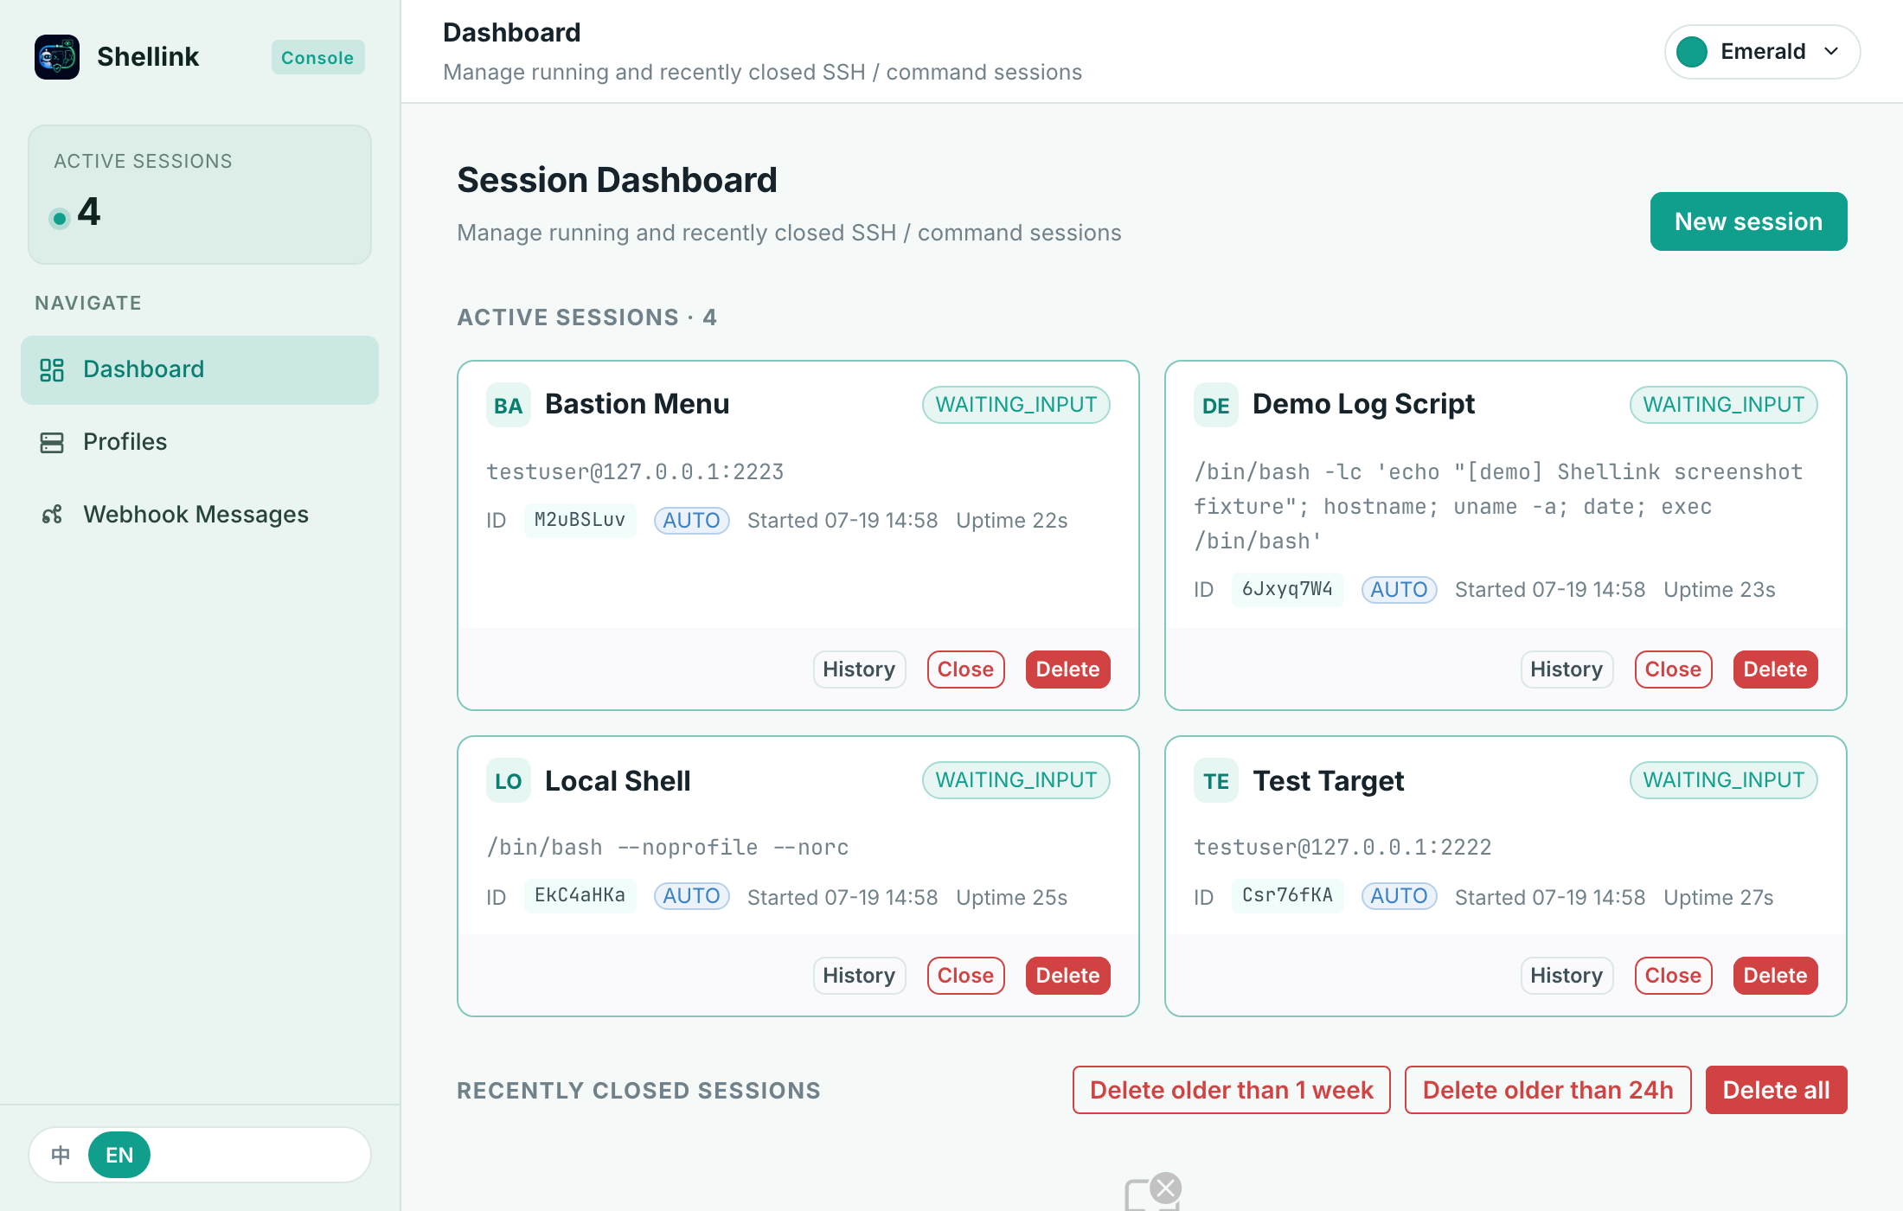Click testuser@127.0.0.1:2222 address text

click(1342, 847)
